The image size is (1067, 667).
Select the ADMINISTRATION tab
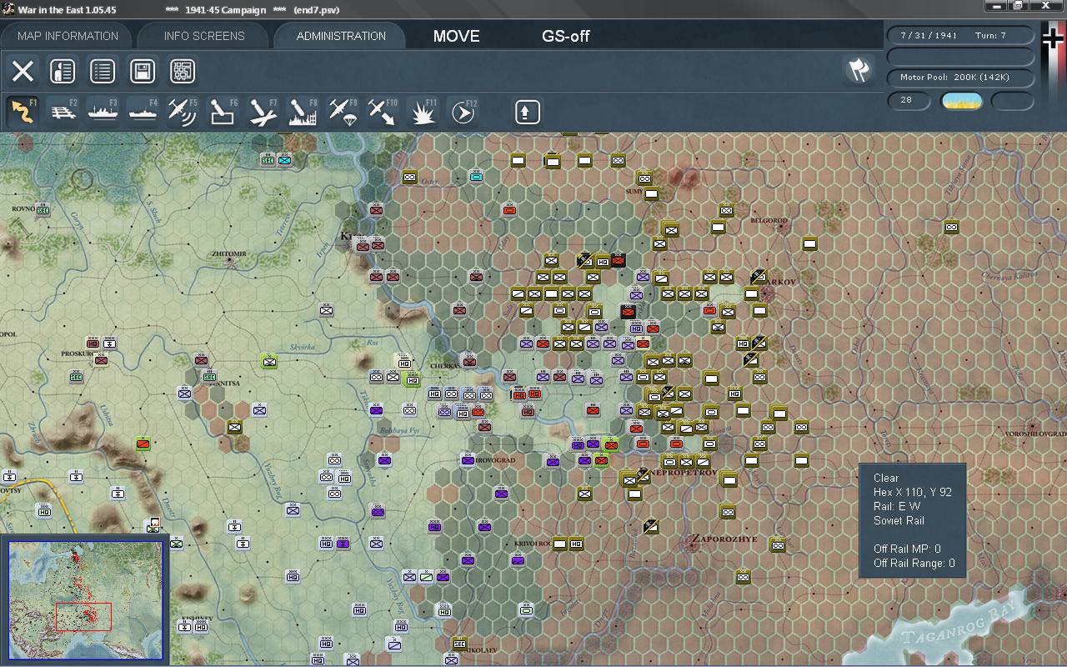[341, 36]
